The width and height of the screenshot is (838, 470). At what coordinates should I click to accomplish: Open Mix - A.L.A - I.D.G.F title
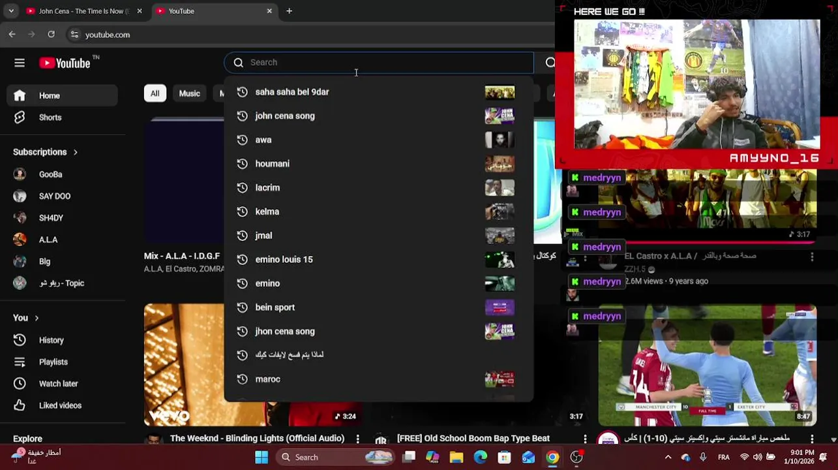[182, 257]
